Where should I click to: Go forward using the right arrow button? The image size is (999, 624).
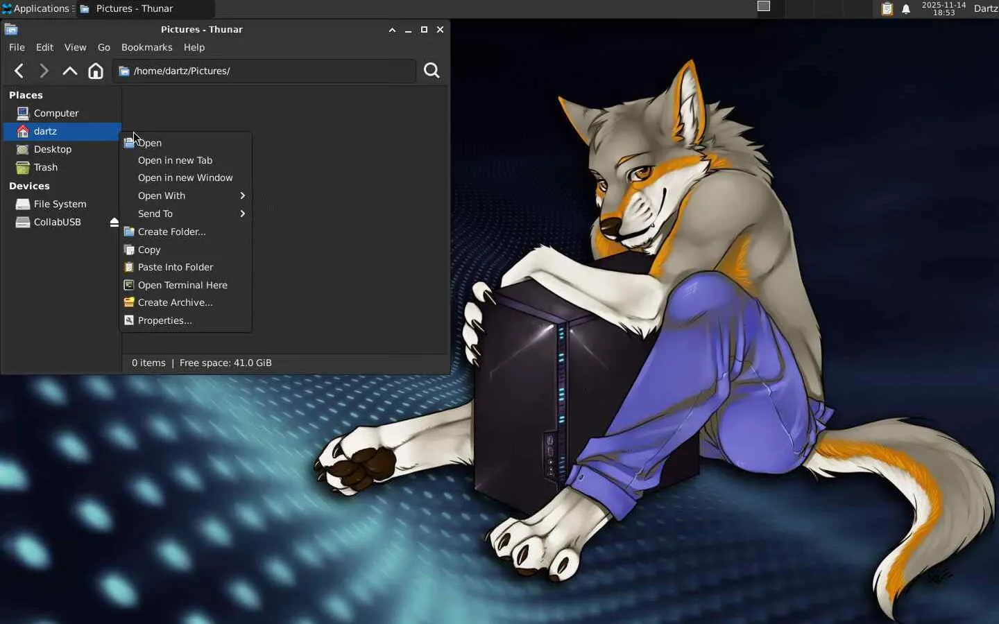point(44,71)
